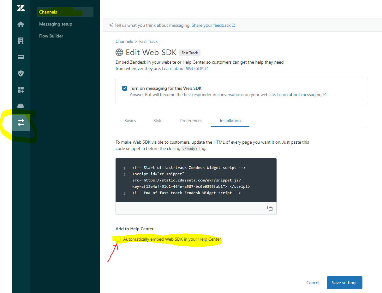The width and height of the screenshot is (382, 293).
Task: Open the Preferences tab
Action: click(x=191, y=121)
